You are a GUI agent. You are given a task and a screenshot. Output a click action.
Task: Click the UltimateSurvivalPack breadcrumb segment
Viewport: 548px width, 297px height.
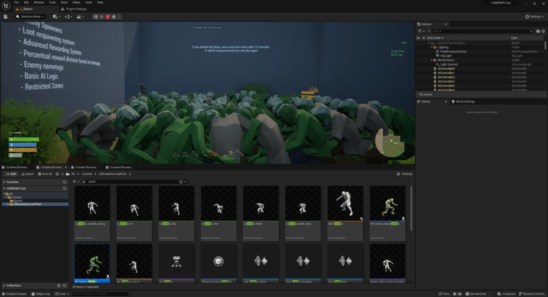112,174
